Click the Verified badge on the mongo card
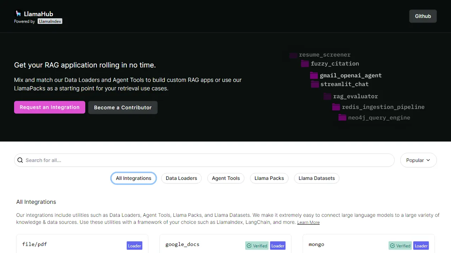 coord(400,246)
